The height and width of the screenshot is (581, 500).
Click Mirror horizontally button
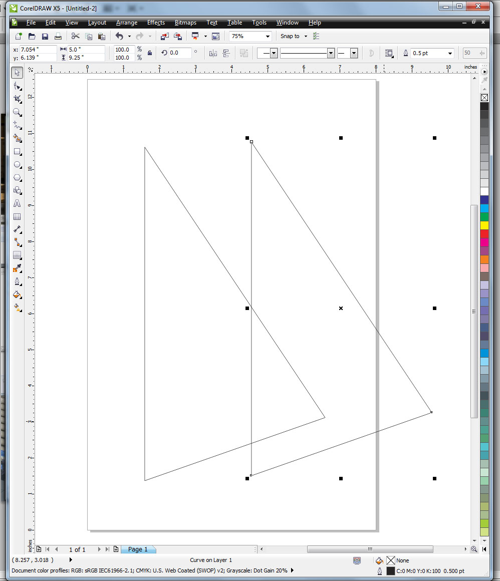point(213,54)
